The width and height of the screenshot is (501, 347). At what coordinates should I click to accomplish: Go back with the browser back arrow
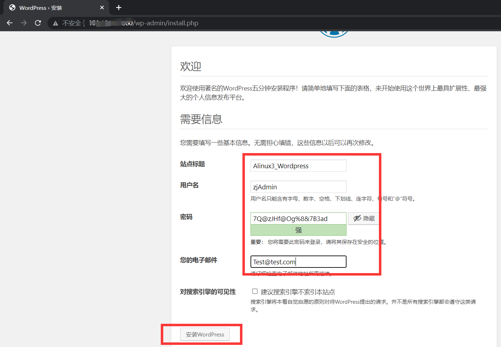coord(9,23)
